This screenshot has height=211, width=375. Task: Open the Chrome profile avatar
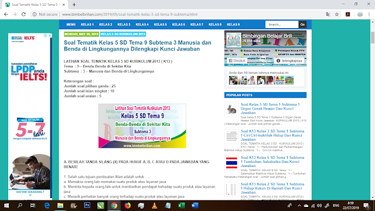pyautogui.click(x=360, y=14)
